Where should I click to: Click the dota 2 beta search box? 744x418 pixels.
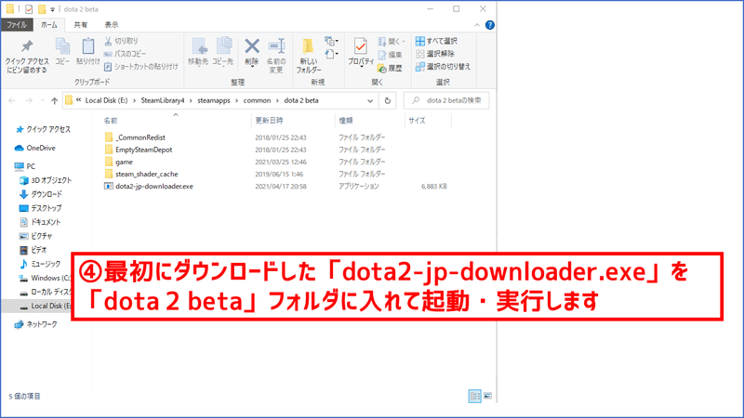coord(446,100)
